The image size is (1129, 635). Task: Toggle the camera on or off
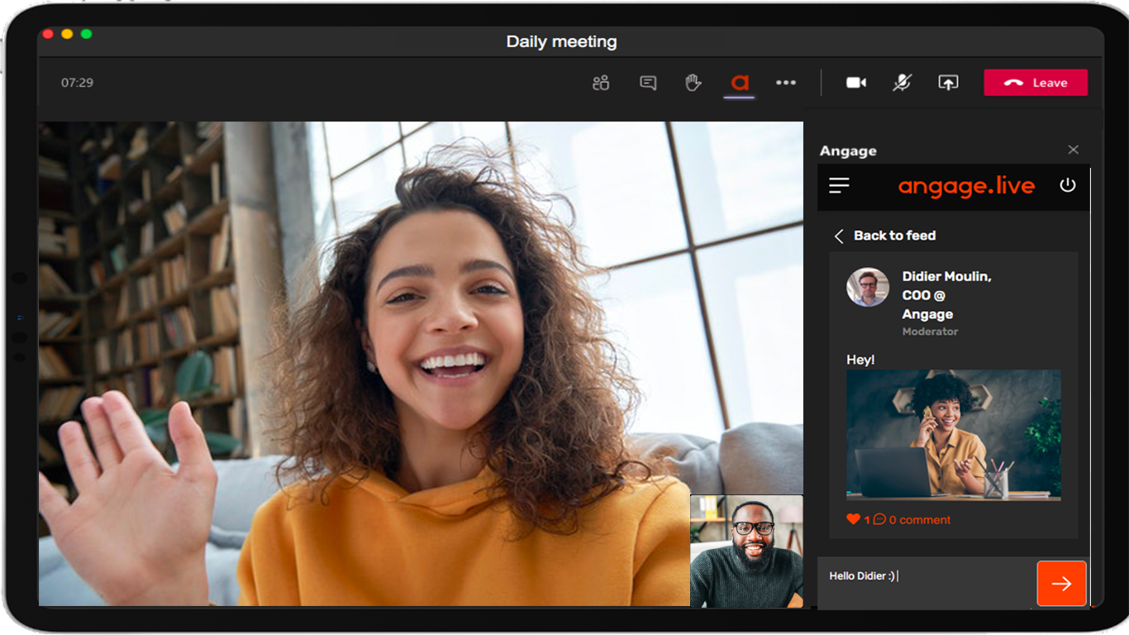[856, 83]
